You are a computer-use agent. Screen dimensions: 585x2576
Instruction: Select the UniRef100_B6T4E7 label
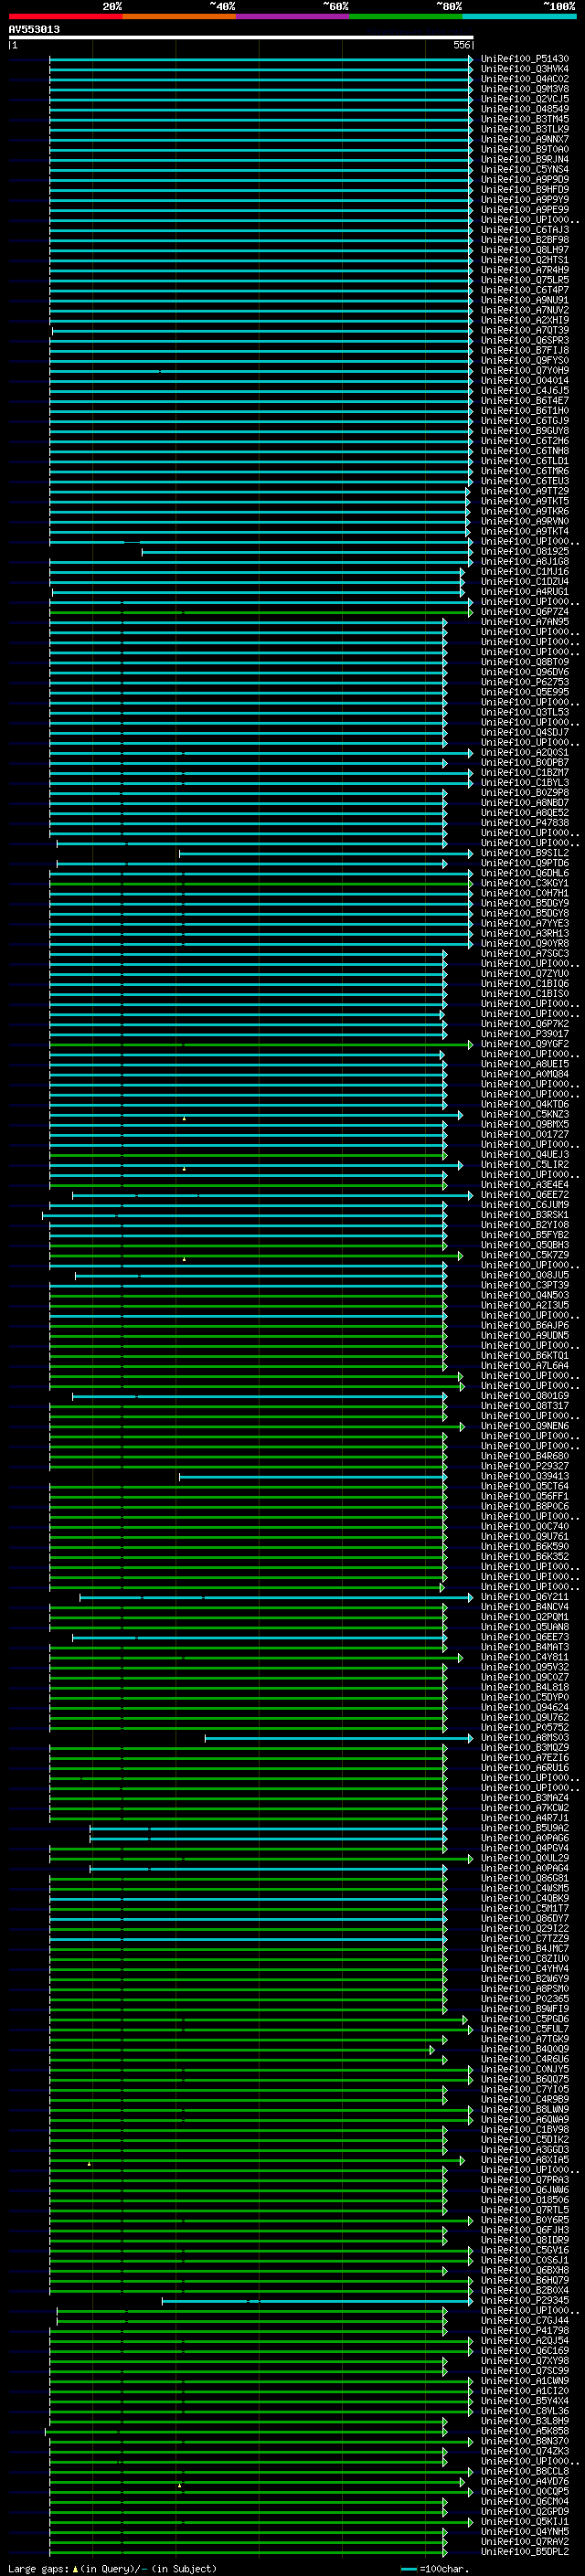tap(525, 401)
